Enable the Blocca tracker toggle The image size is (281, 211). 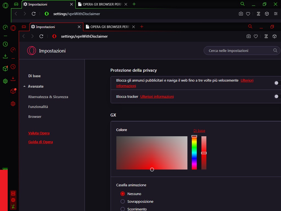pos(277,96)
